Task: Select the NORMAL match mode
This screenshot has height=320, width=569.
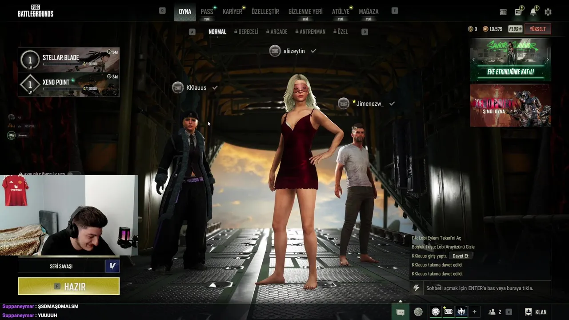Action: (x=217, y=32)
